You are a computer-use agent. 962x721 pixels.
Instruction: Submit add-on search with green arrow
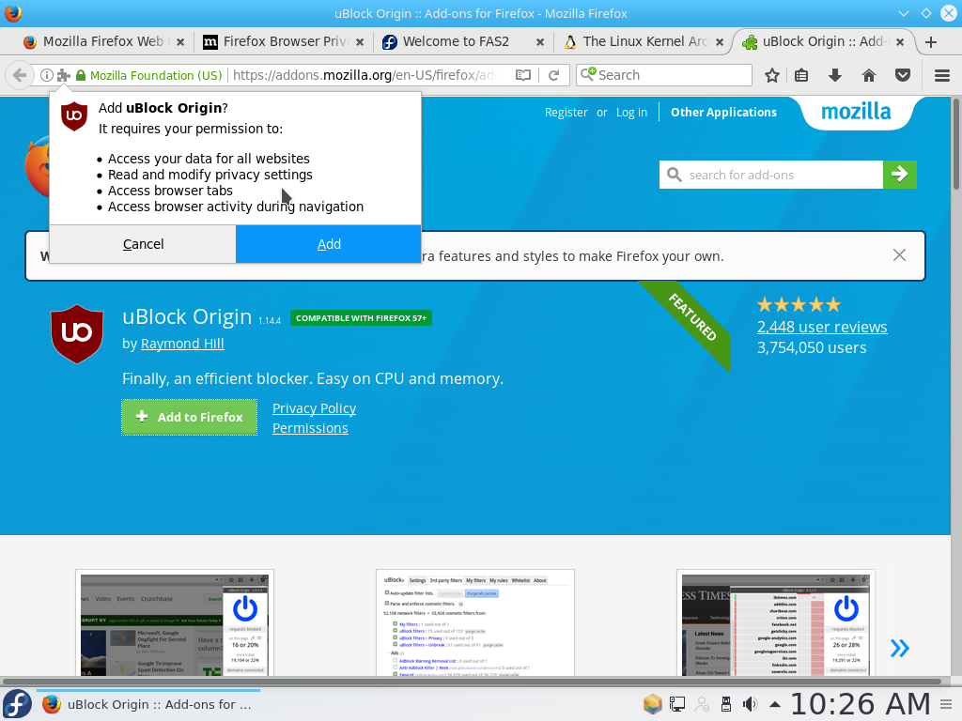[x=900, y=175]
